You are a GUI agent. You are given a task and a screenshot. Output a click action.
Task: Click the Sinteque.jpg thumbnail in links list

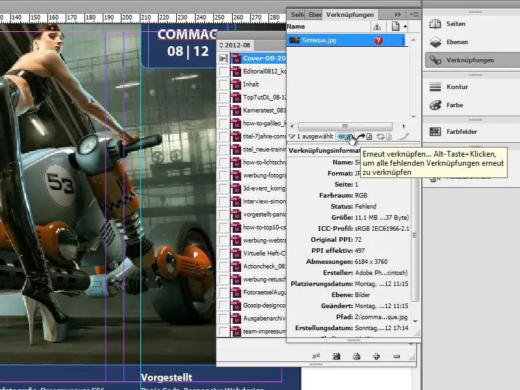(294, 40)
